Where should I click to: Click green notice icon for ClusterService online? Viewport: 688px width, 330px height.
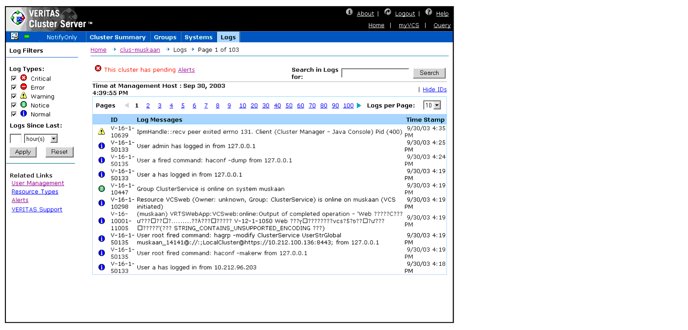pos(101,189)
